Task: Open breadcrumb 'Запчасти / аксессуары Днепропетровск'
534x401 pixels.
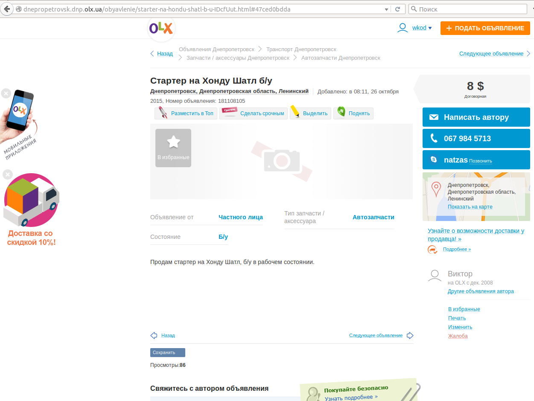Action: [238, 58]
